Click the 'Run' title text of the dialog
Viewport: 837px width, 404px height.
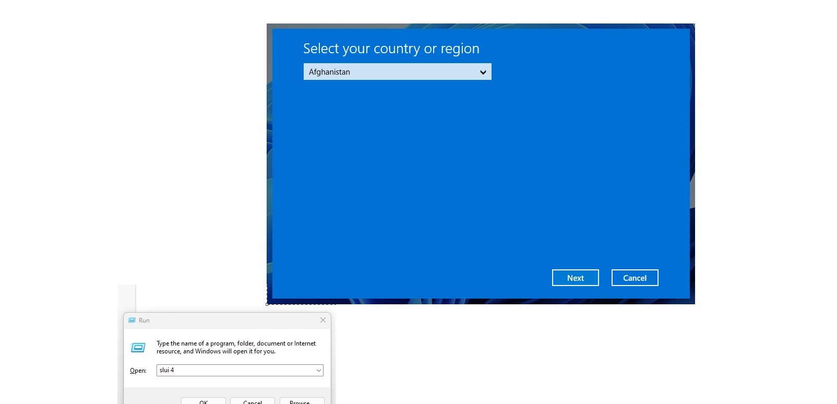tap(144, 320)
